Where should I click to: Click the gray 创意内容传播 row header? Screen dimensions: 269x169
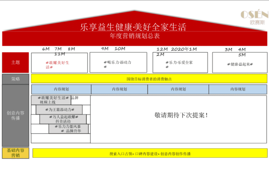(16, 115)
